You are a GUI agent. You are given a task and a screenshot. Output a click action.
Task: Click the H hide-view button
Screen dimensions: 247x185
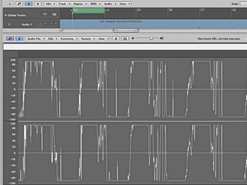pos(38,3)
